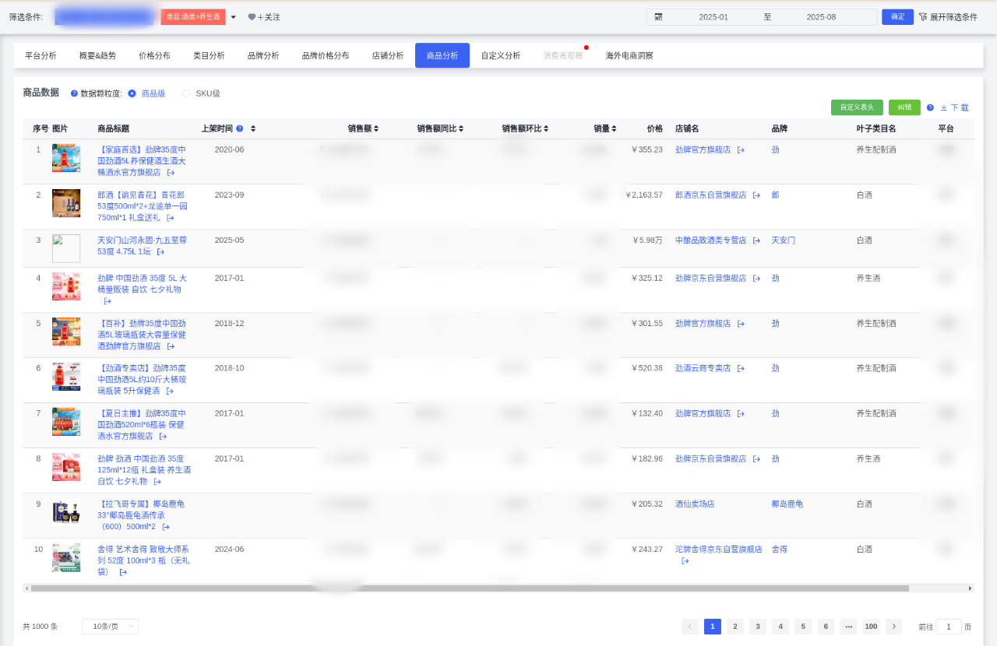Click the ellipsis to reveal more pages

tap(847, 626)
